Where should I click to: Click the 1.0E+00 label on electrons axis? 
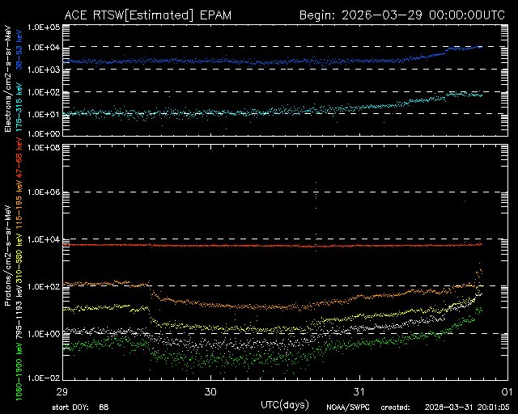click(44, 133)
